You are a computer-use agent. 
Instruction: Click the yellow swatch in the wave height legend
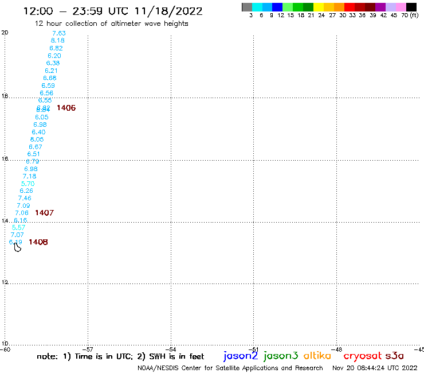click(319, 7)
